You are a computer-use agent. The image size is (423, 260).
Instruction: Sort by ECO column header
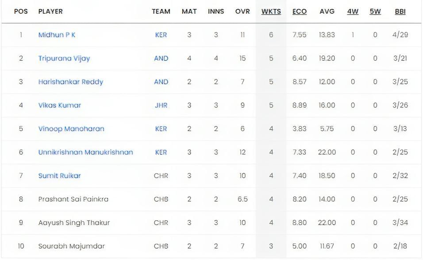tap(300, 11)
